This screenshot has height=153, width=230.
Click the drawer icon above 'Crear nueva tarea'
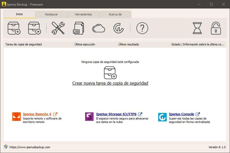coord(110,73)
